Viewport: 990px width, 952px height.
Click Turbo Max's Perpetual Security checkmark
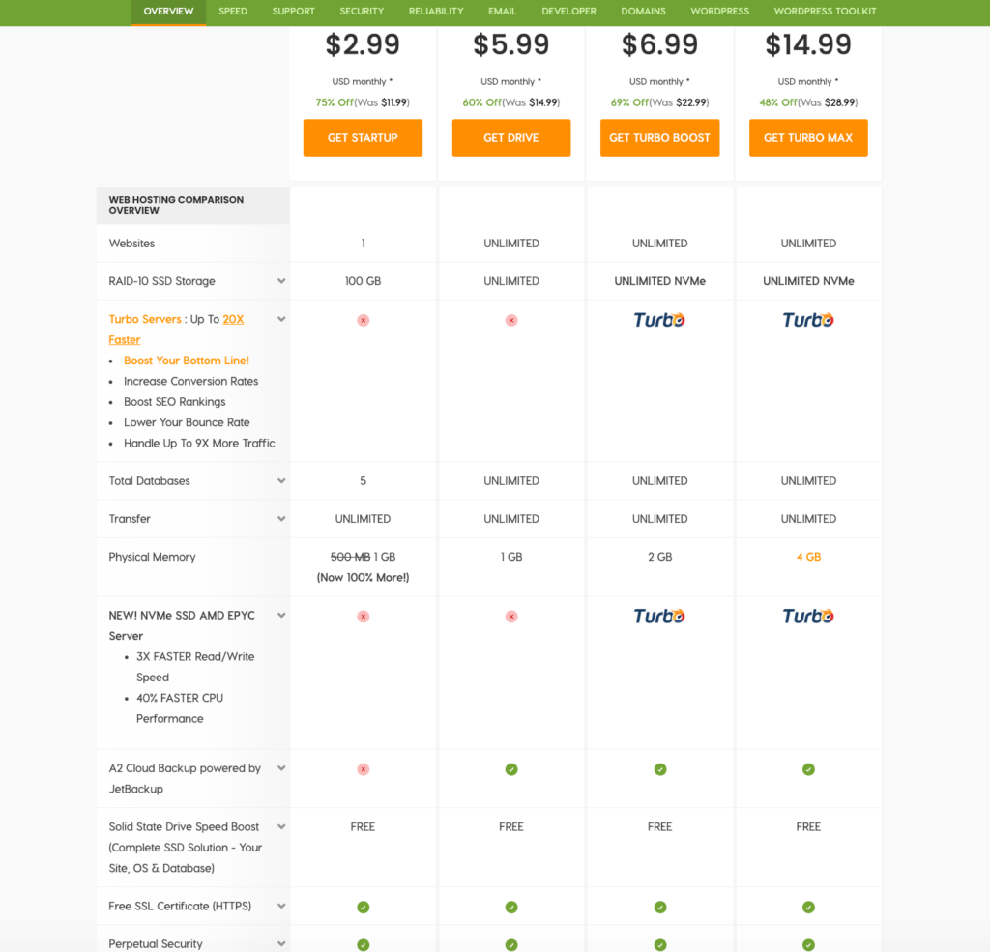click(808, 944)
